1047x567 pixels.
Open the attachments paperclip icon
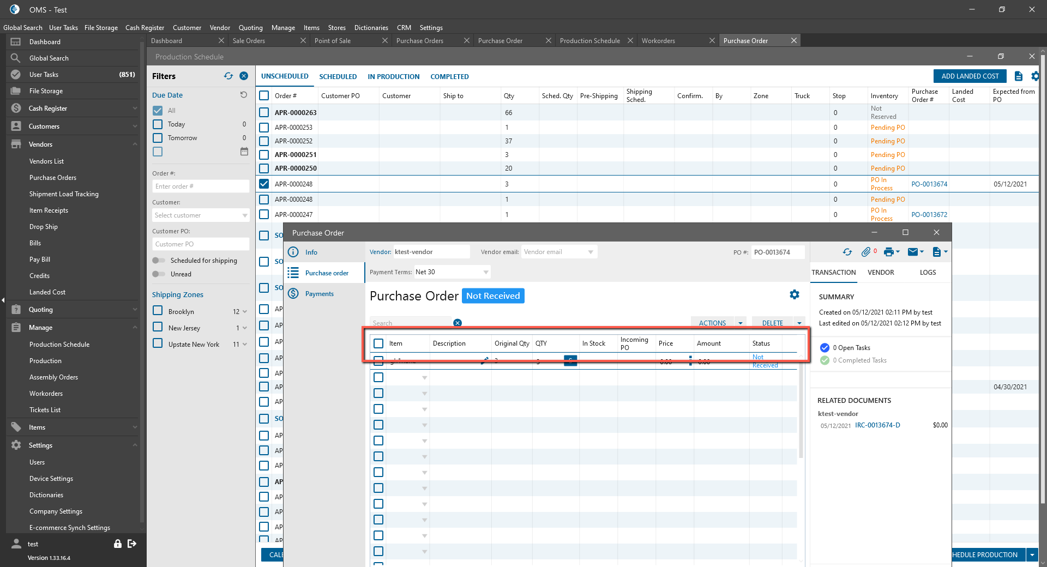point(866,252)
